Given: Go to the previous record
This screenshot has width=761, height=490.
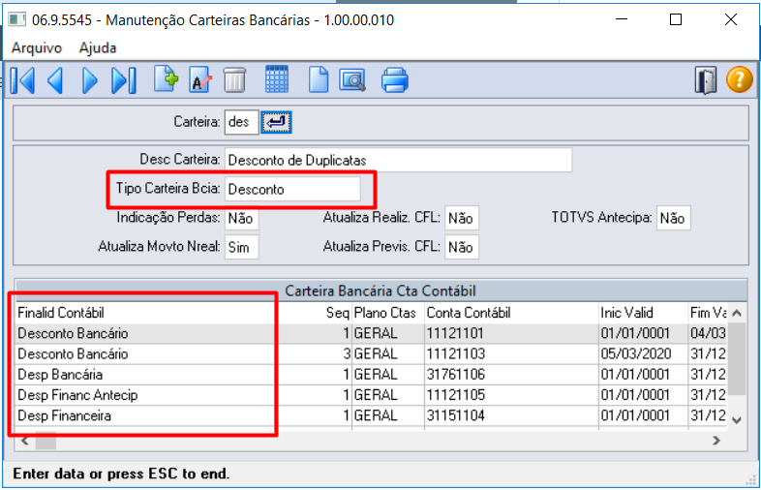Looking at the screenshot, I should (55, 80).
